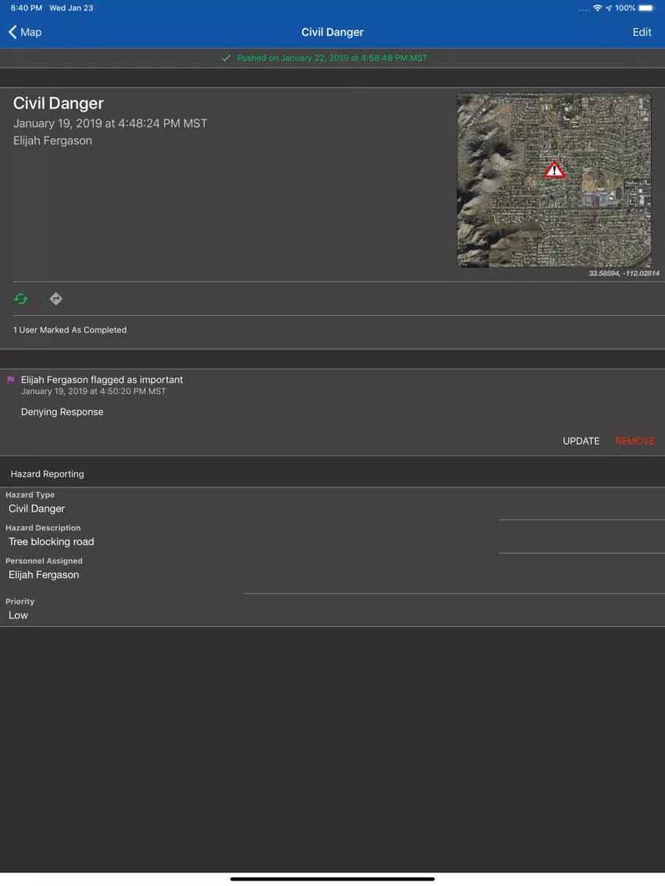Viewport: 665px width, 886px height.
Task: Tap the Edit button
Action: (x=642, y=32)
